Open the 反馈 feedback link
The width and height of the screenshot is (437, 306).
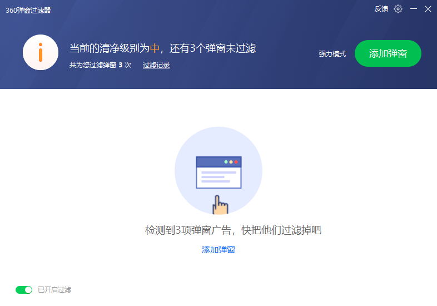coord(381,9)
